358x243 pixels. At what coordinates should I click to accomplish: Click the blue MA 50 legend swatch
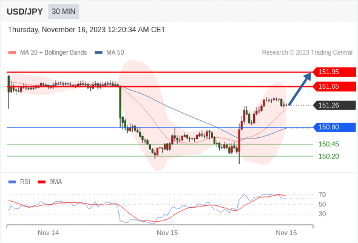[98, 53]
